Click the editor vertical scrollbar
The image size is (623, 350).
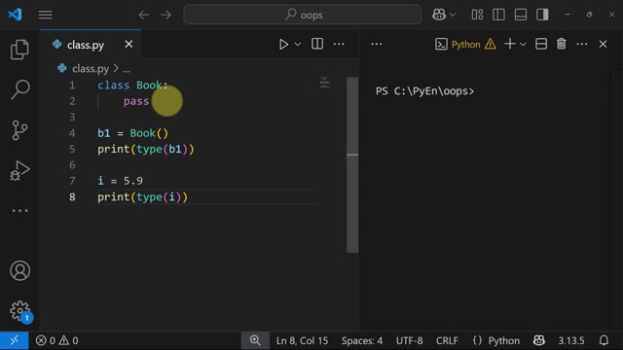point(352,164)
